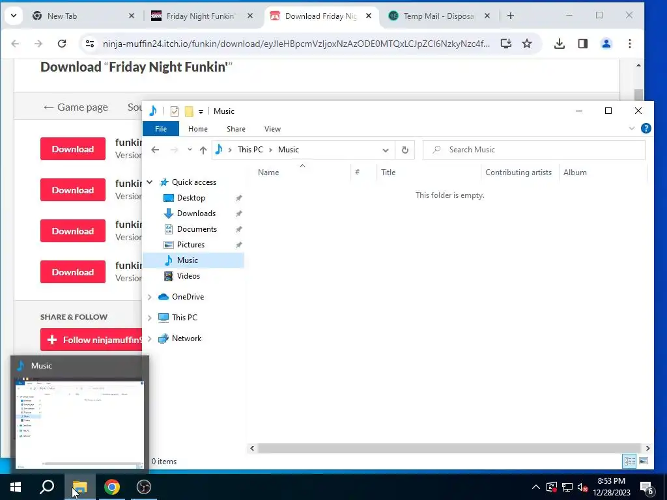The height and width of the screenshot is (500, 667).
Task: Go up one folder level in Explorer
Action: [x=203, y=150]
